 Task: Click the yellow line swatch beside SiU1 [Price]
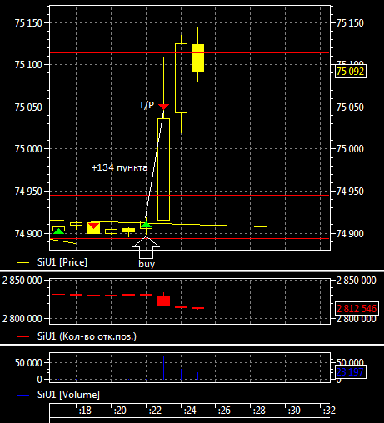coord(22,262)
